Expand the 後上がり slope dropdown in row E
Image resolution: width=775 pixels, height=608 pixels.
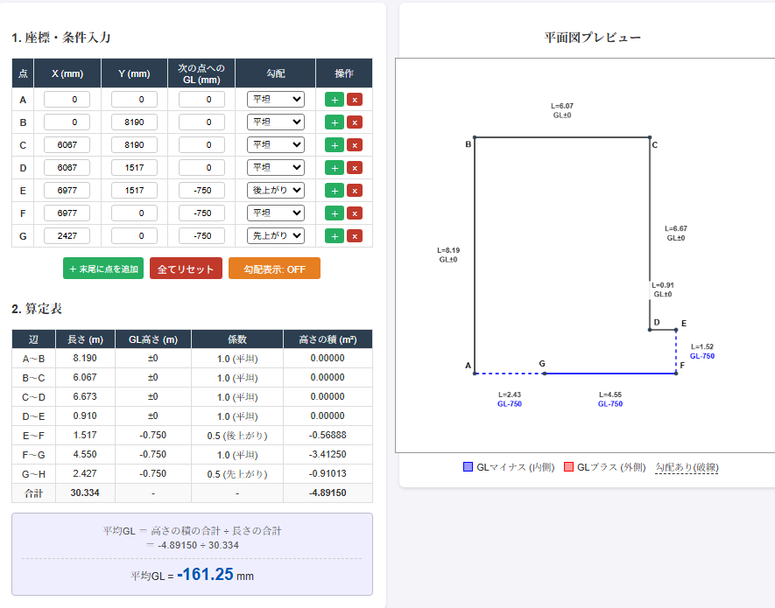coord(275,191)
